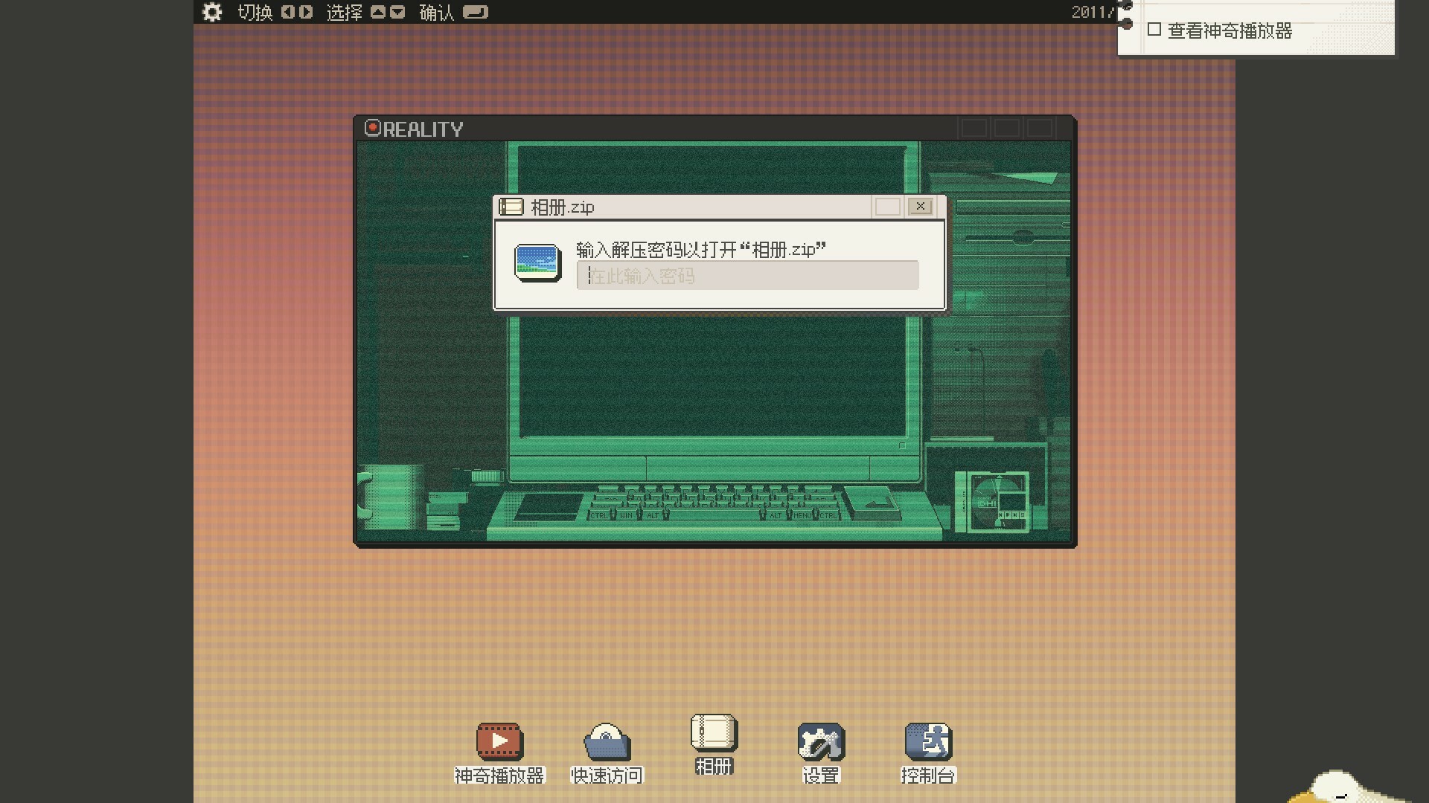Launch the 控制台 console app
Viewport: 1429px width, 803px height.
(928, 742)
